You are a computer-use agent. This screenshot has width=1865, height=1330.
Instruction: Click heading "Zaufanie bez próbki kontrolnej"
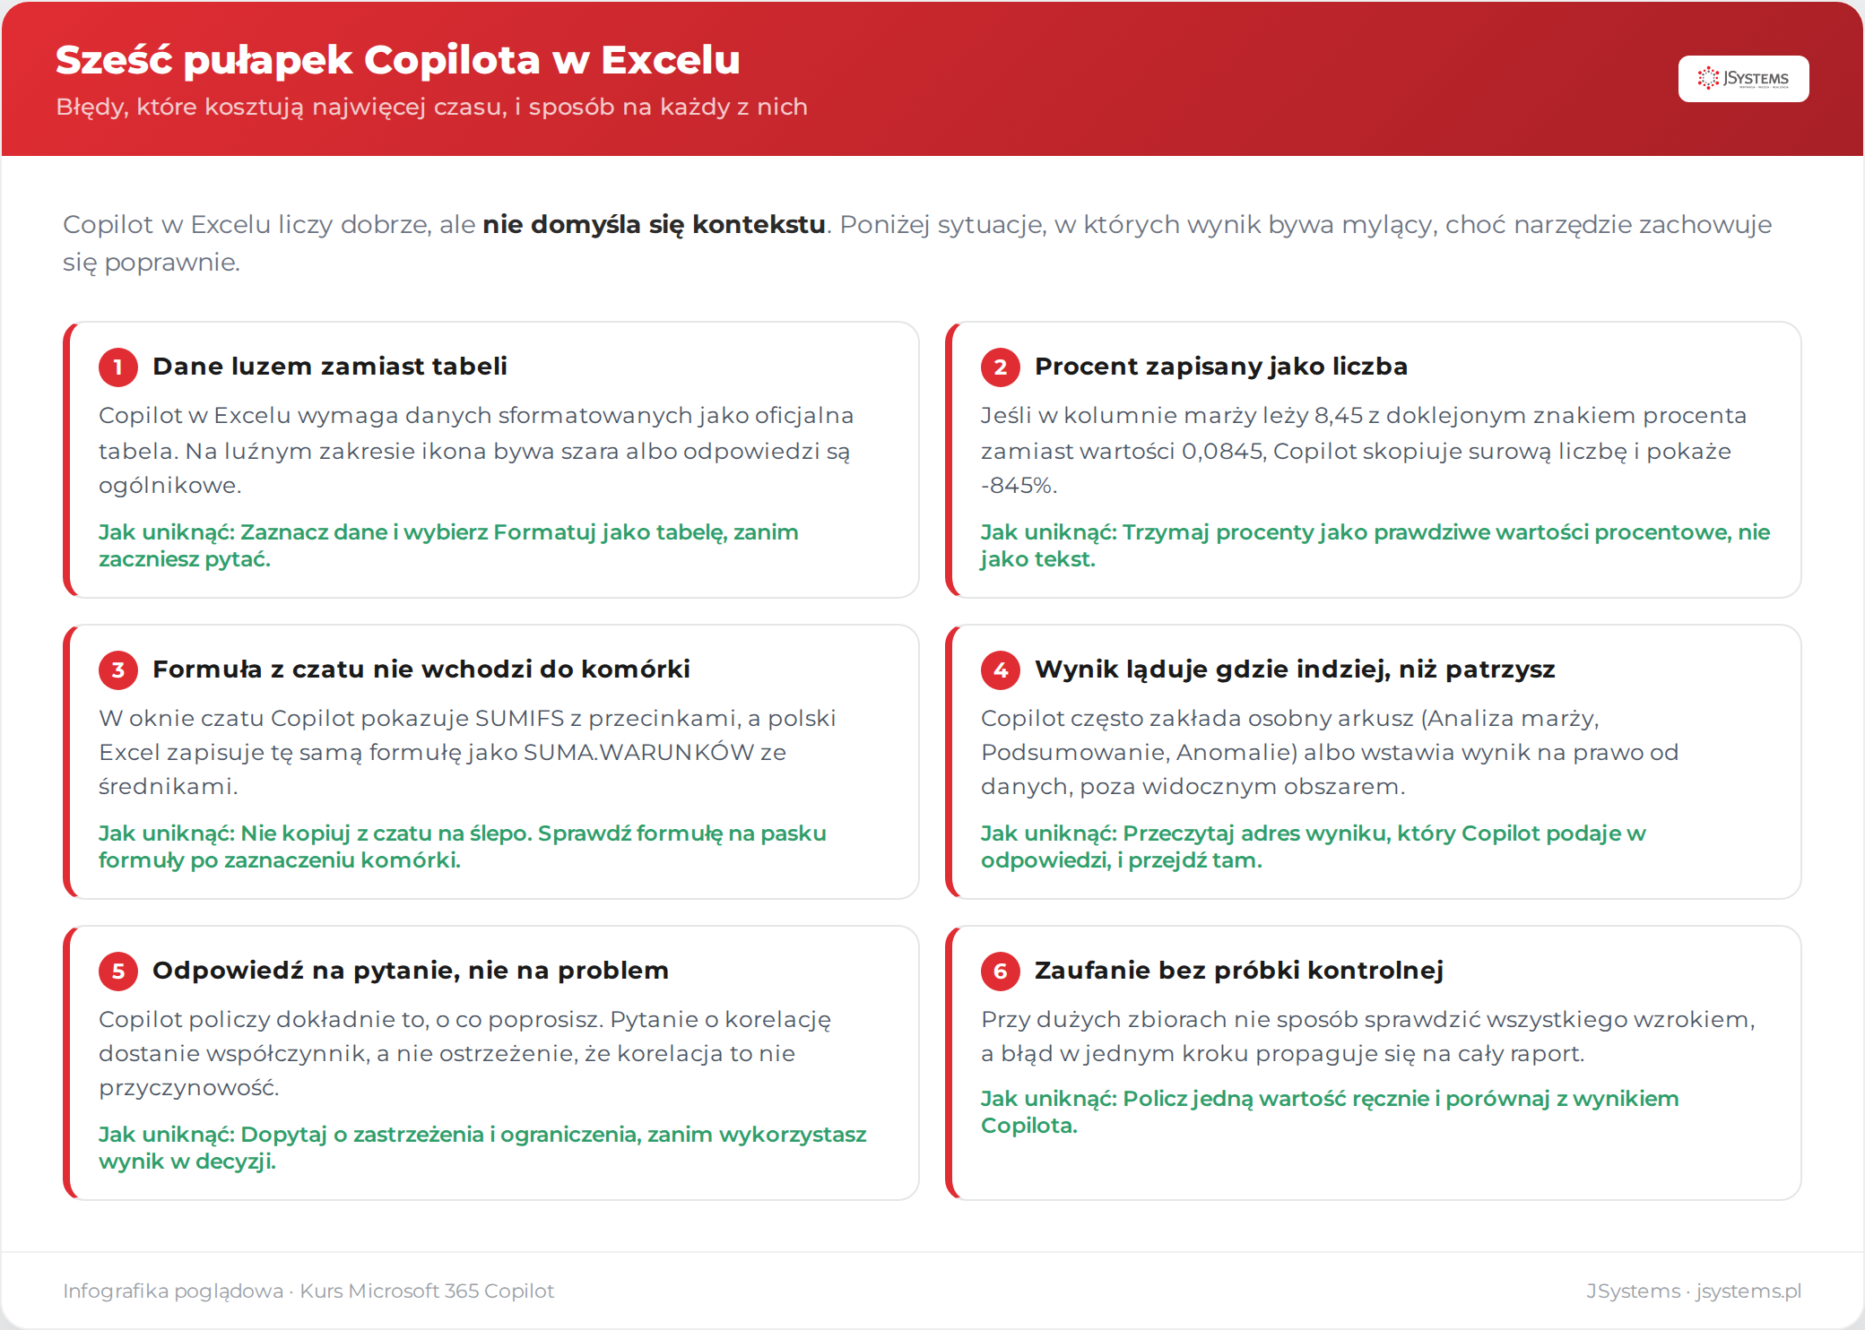(1239, 971)
